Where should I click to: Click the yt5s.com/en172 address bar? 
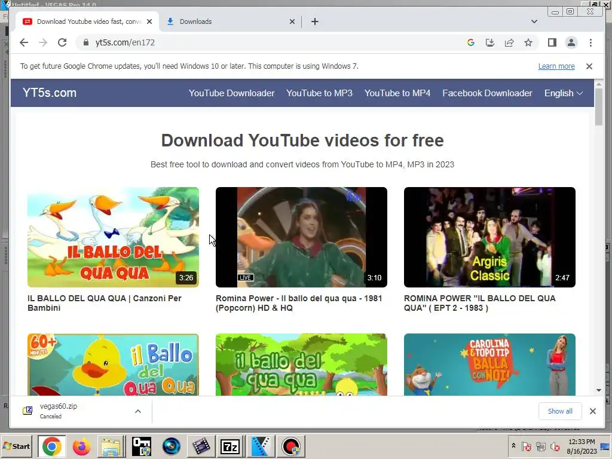click(270, 42)
